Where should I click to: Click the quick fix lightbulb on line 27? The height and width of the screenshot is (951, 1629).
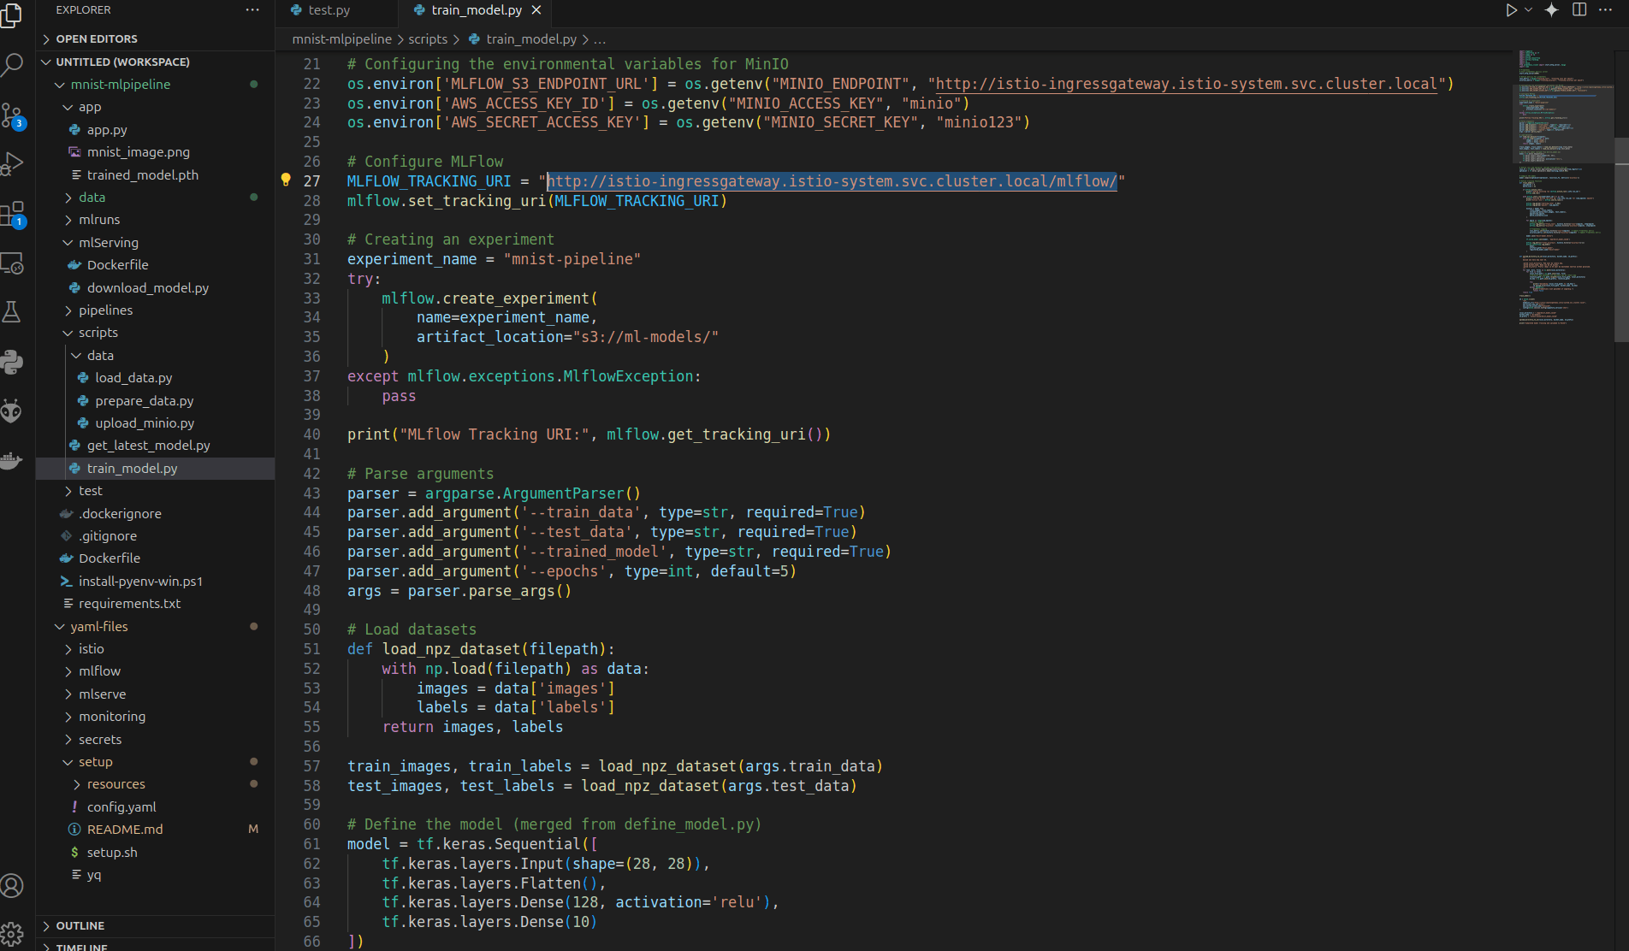286,178
